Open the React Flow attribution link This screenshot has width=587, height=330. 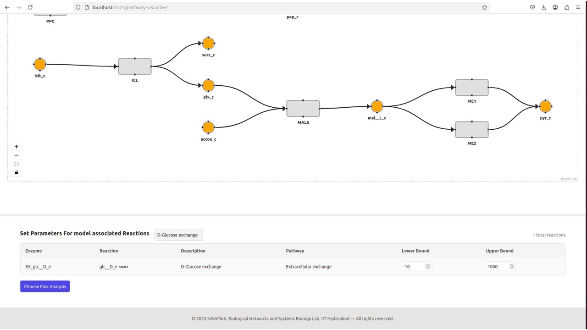pyautogui.click(x=569, y=179)
